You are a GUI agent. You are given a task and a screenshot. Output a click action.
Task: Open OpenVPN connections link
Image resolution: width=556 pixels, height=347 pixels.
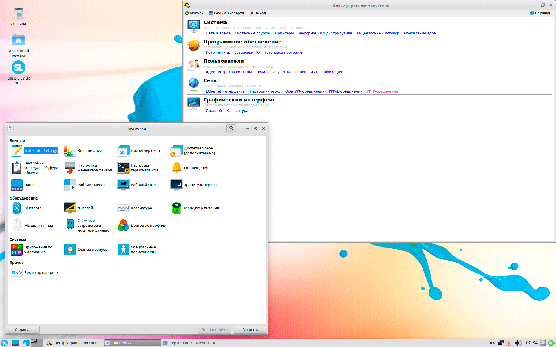(305, 91)
